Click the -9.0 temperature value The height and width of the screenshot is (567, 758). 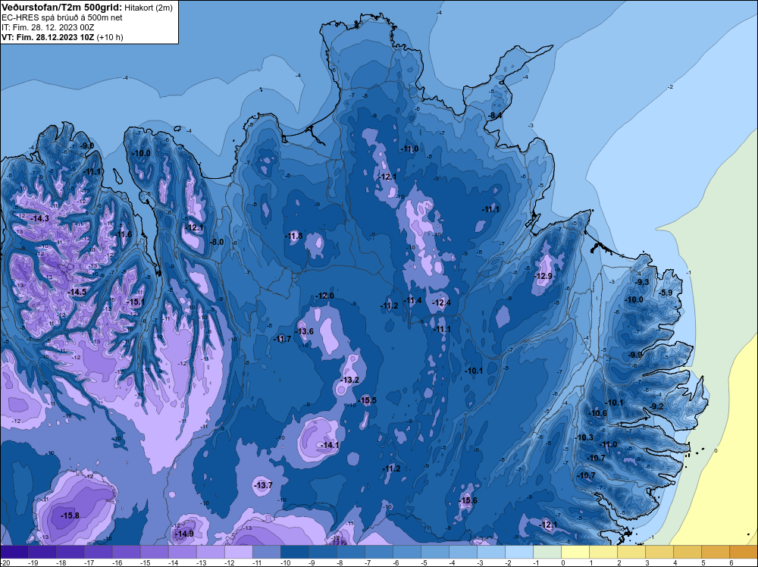coord(87,146)
